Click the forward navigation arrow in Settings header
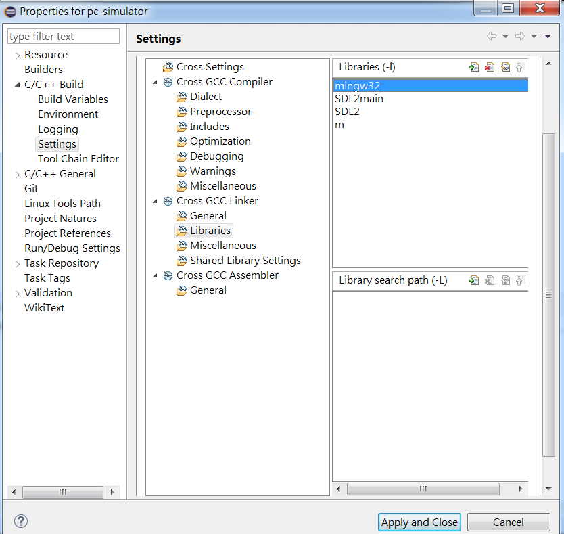 click(520, 36)
